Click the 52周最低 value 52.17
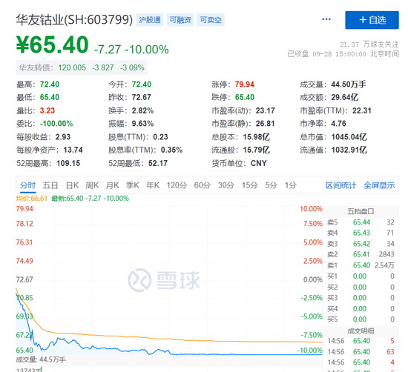408x372 pixels. [158, 164]
